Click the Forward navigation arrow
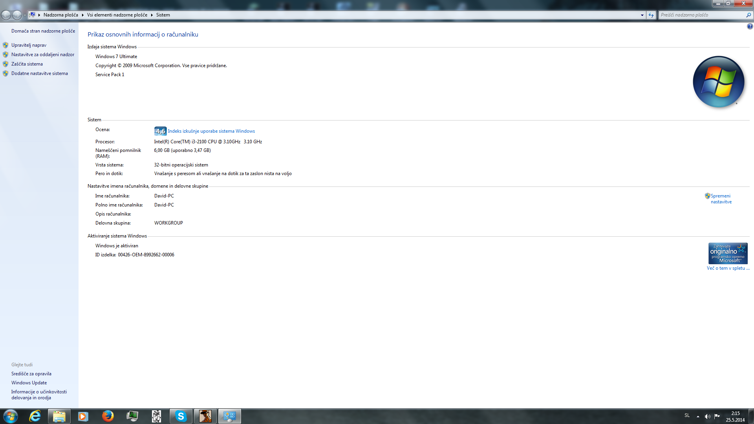Image resolution: width=754 pixels, height=424 pixels. point(17,15)
